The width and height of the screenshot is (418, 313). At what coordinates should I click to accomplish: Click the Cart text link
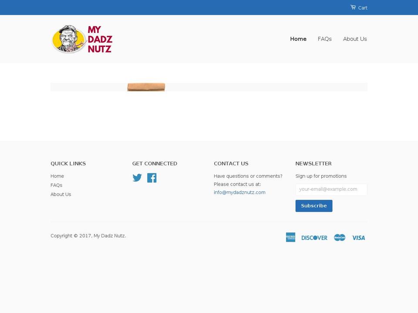click(363, 7)
